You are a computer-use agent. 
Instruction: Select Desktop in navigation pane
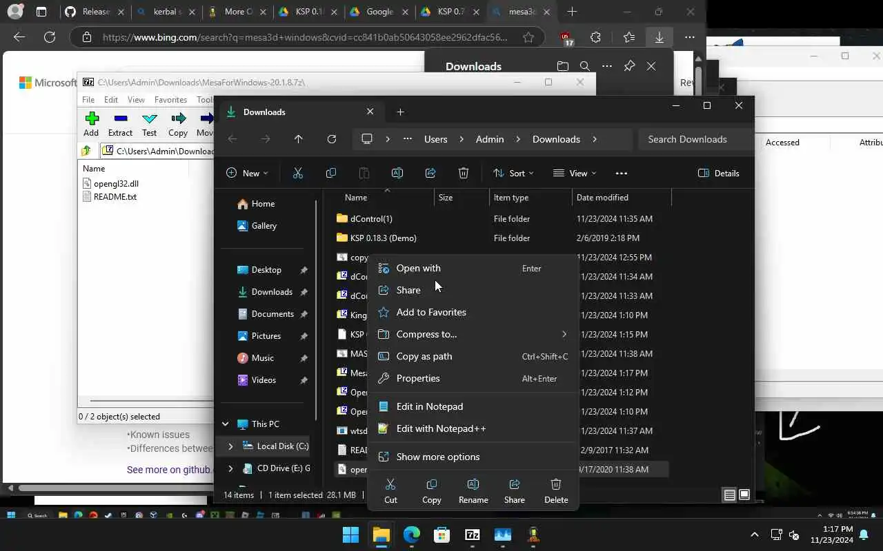tap(266, 270)
